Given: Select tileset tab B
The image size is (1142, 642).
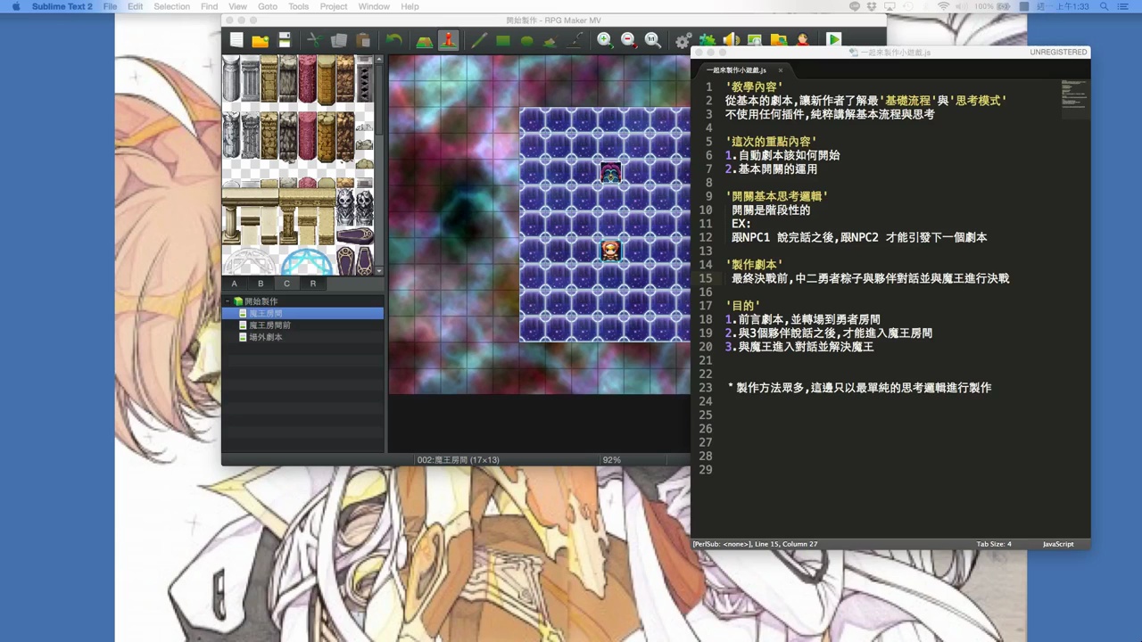Looking at the screenshot, I should [261, 284].
